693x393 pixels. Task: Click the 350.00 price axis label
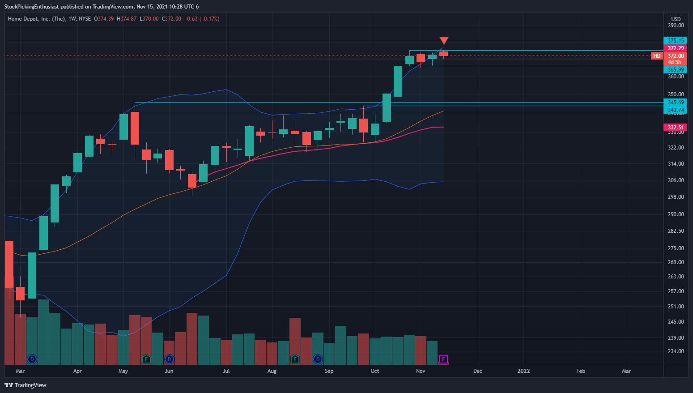(676, 94)
